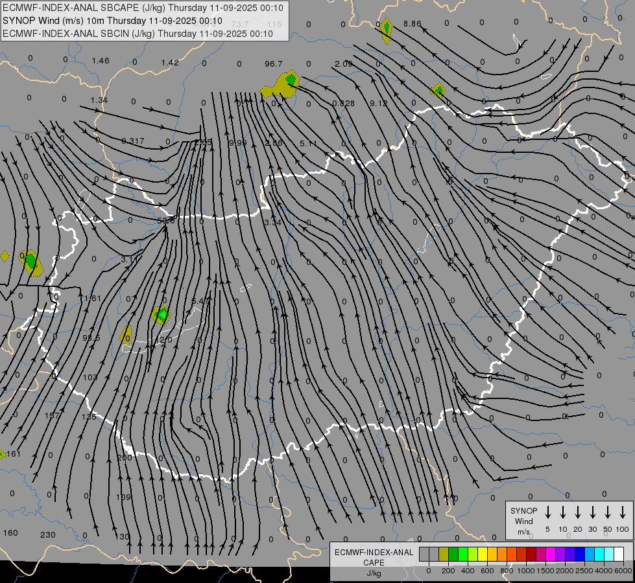Click the map value 5.47
The height and width of the screenshot is (583, 635).
click(x=200, y=301)
